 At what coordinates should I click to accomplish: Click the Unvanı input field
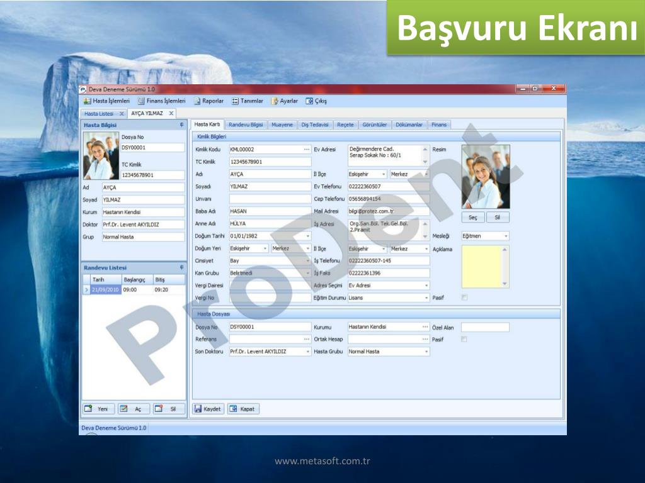point(270,199)
